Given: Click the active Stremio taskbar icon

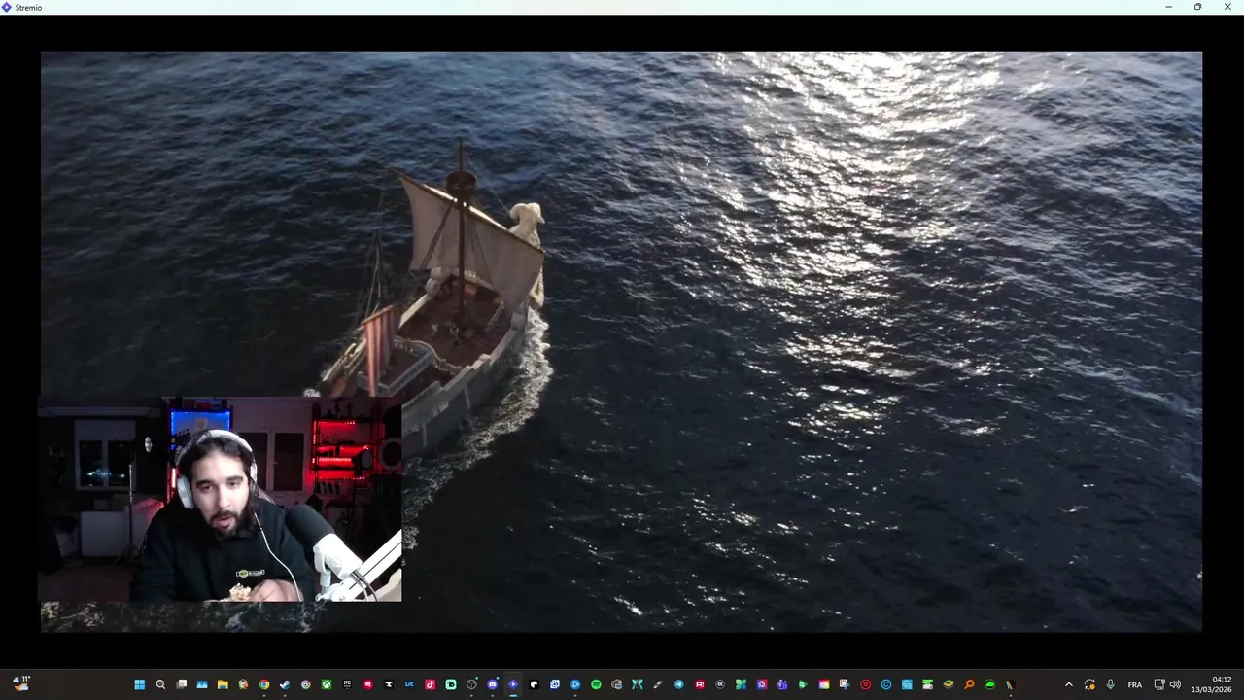Looking at the screenshot, I should point(513,684).
